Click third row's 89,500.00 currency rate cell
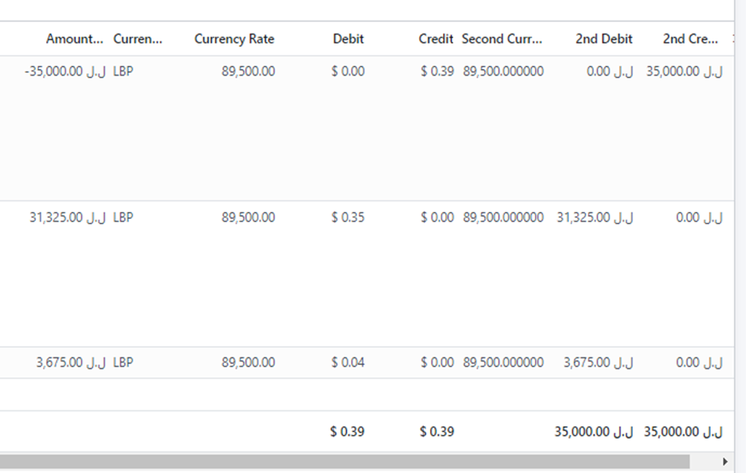746x473 pixels. [248, 363]
